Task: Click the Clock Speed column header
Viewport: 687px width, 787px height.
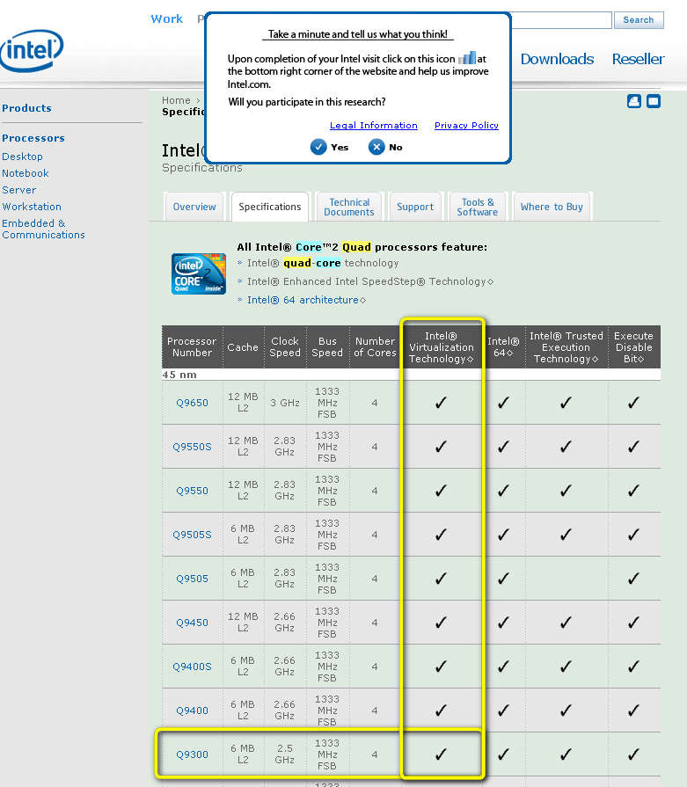Action: pyautogui.click(x=285, y=347)
